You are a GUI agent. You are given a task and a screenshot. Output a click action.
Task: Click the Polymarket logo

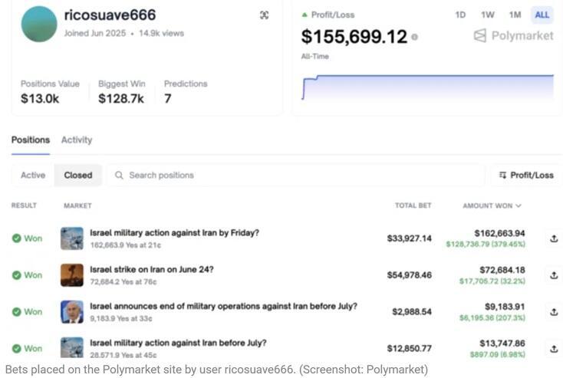click(513, 35)
